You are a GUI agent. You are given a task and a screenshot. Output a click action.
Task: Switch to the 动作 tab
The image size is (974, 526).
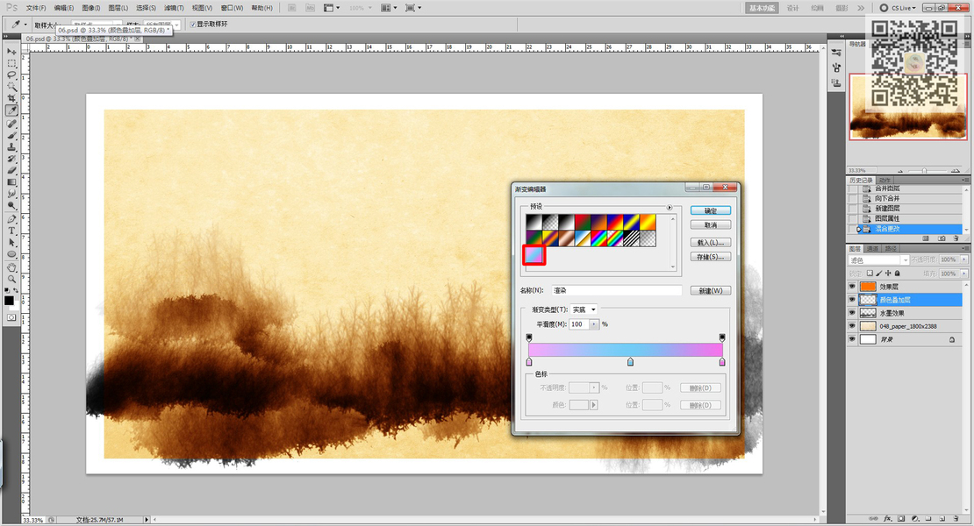point(884,180)
